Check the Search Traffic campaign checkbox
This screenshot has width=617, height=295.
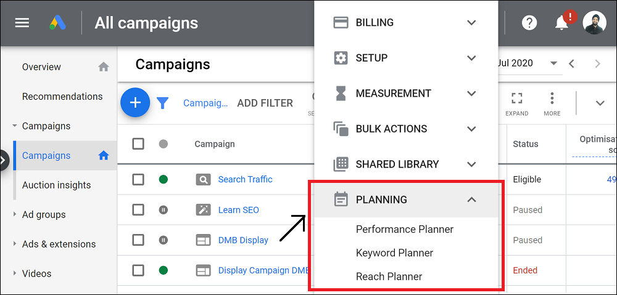tap(138, 179)
